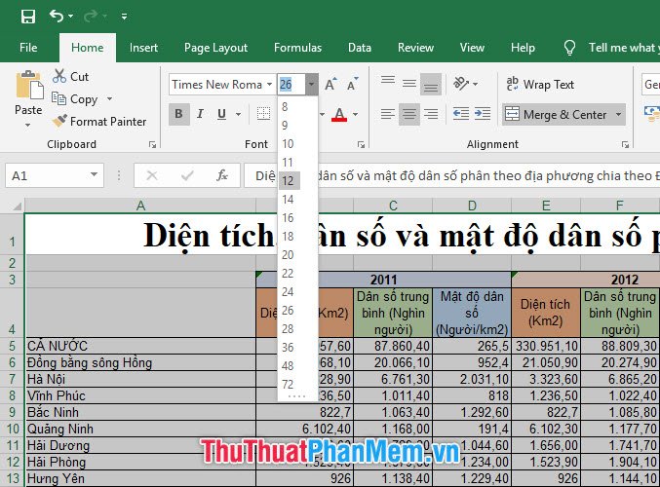Open the Name Box dropdown arrow
The height and width of the screenshot is (487, 660).
click(95, 175)
